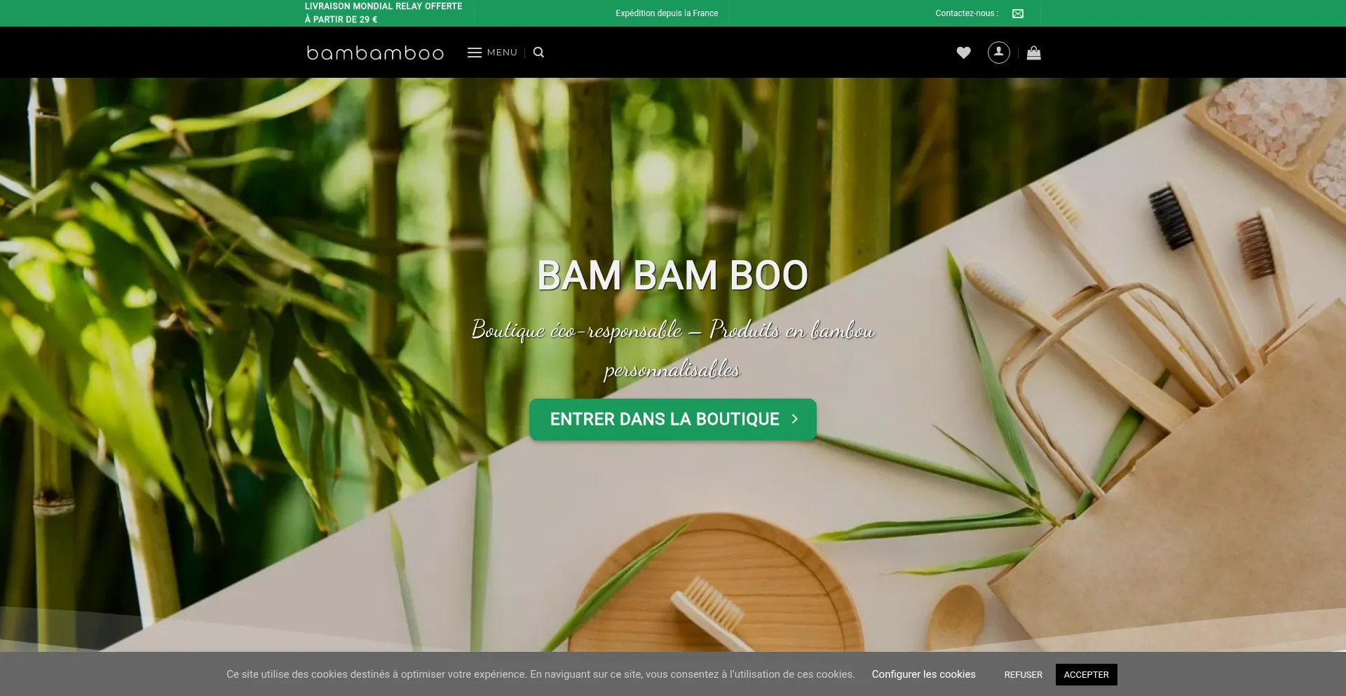The width and height of the screenshot is (1346, 696).
Task: Click the hamburger menu icon
Action: click(x=475, y=53)
